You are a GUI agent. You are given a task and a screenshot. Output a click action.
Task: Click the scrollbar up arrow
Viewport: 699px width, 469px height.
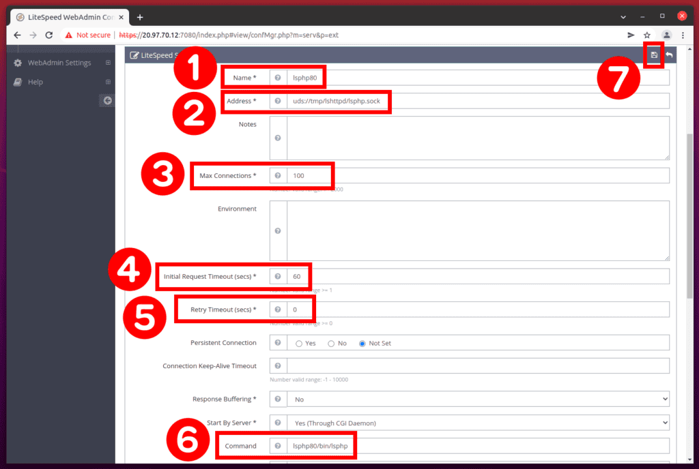coord(689,49)
